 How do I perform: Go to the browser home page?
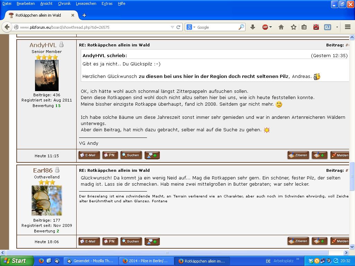point(281,27)
